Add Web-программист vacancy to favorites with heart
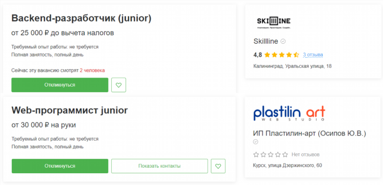The height and width of the screenshot is (185, 383). click(x=218, y=166)
